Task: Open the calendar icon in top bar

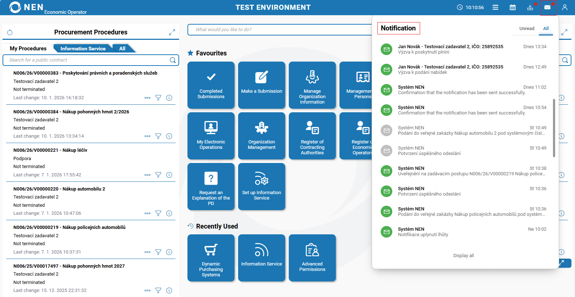Action: pyautogui.click(x=512, y=7)
